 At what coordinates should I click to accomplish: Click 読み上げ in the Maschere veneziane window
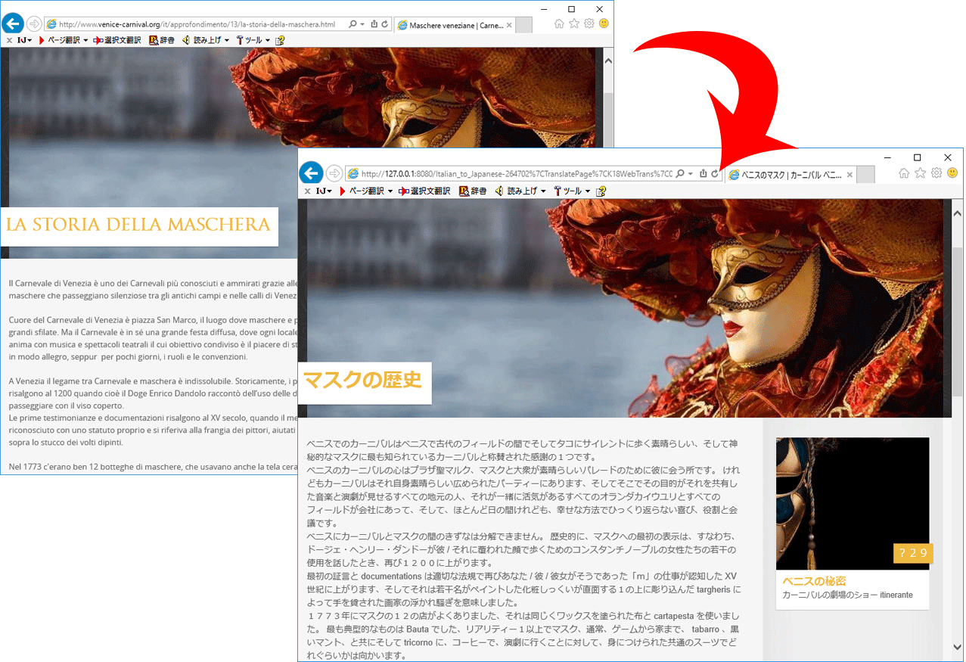point(201,40)
